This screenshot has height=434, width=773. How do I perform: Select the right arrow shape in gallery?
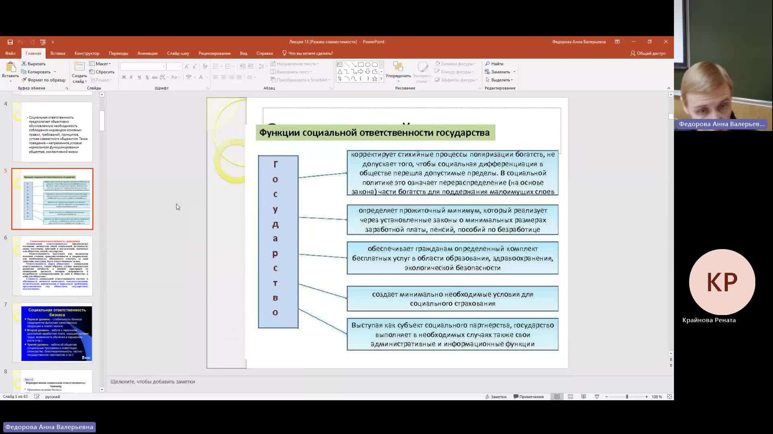click(x=361, y=72)
